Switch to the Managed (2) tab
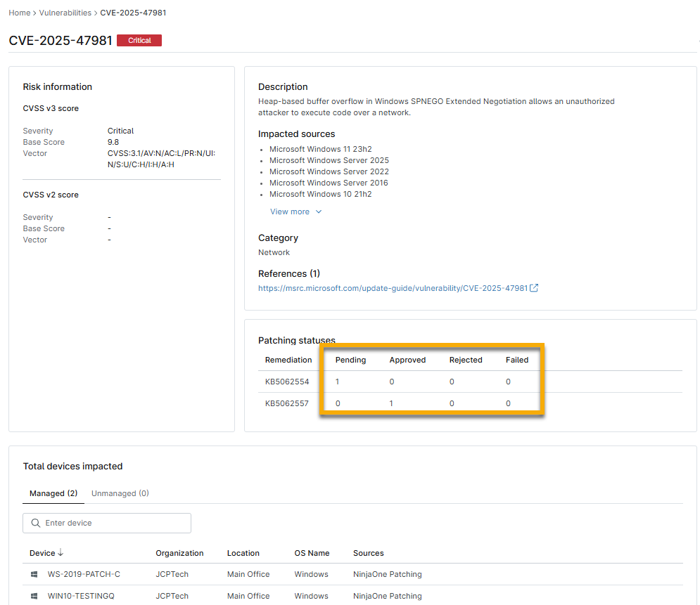 point(53,493)
